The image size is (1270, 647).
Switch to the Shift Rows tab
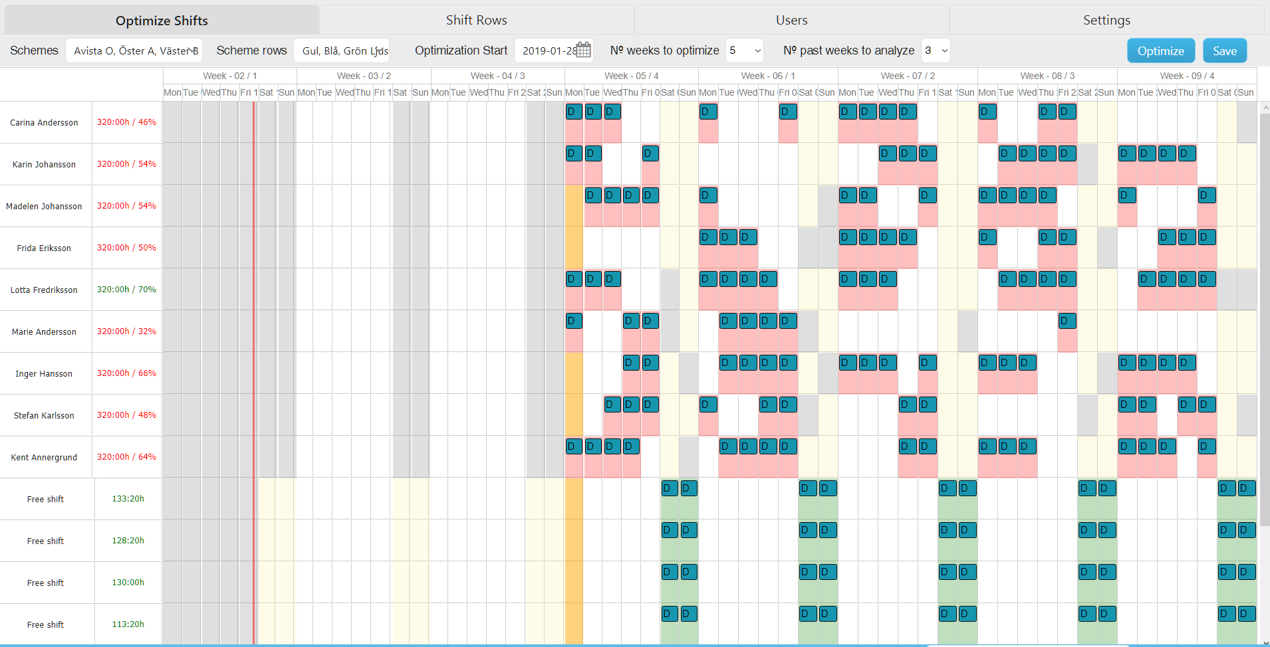tap(477, 20)
